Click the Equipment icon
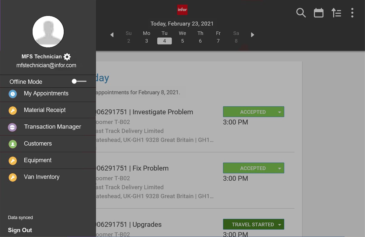 pyautogui.click(x=12, y=161)
